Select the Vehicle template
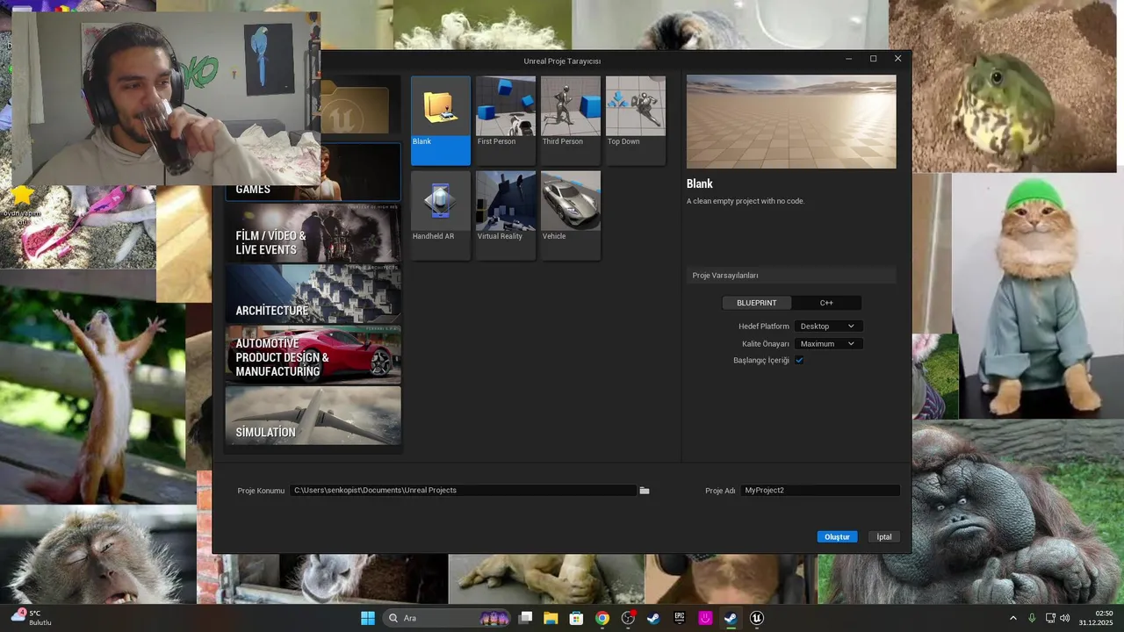 pos(571,215)
